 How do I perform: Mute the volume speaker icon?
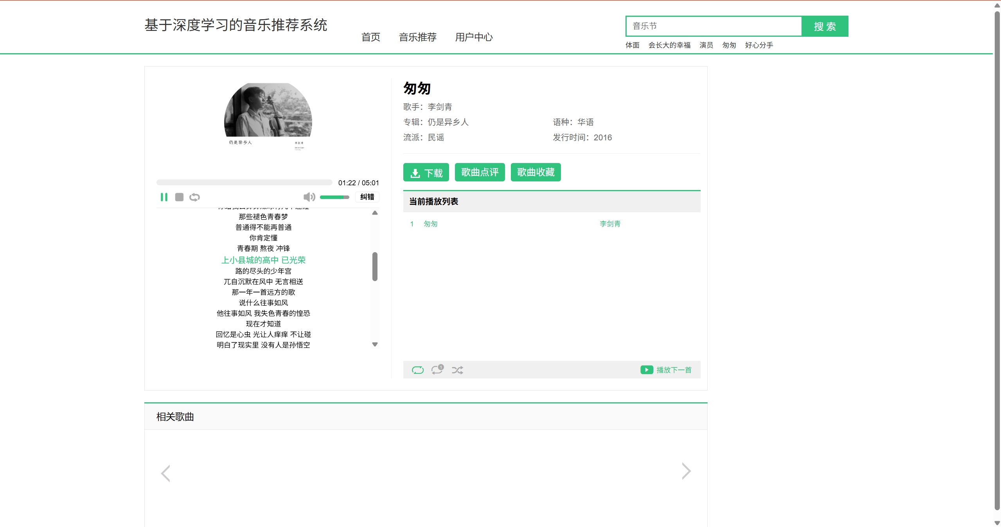pyautogui.click(x=309, y=197)
